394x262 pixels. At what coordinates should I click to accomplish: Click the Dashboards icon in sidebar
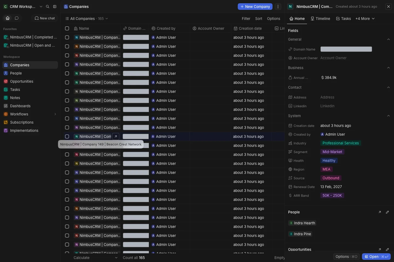coord(6,106)
